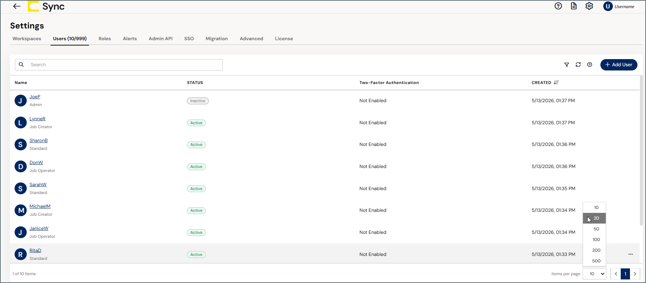Go to the previous page of users
Image resolution: width=646 pixels, height=283 pixels.
[x=616, y=274]
